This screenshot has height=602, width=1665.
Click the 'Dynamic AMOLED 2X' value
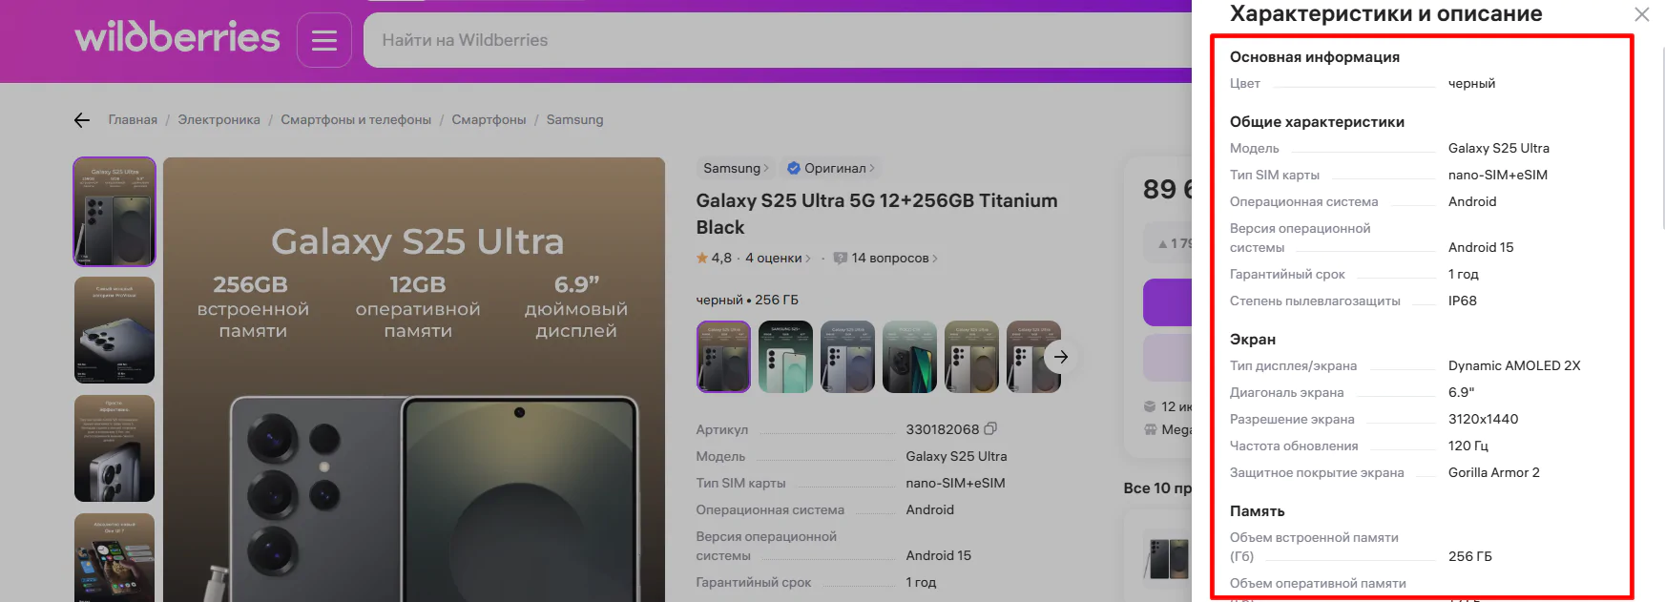coord(1514,365)
